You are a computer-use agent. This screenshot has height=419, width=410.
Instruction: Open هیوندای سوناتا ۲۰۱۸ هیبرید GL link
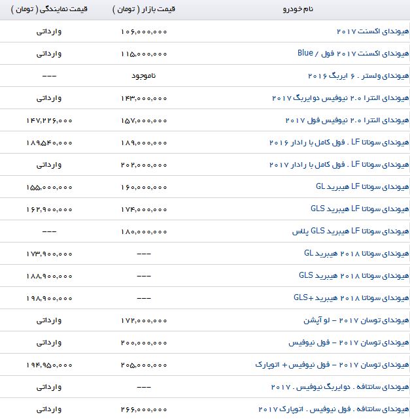[x=356, y=254]
